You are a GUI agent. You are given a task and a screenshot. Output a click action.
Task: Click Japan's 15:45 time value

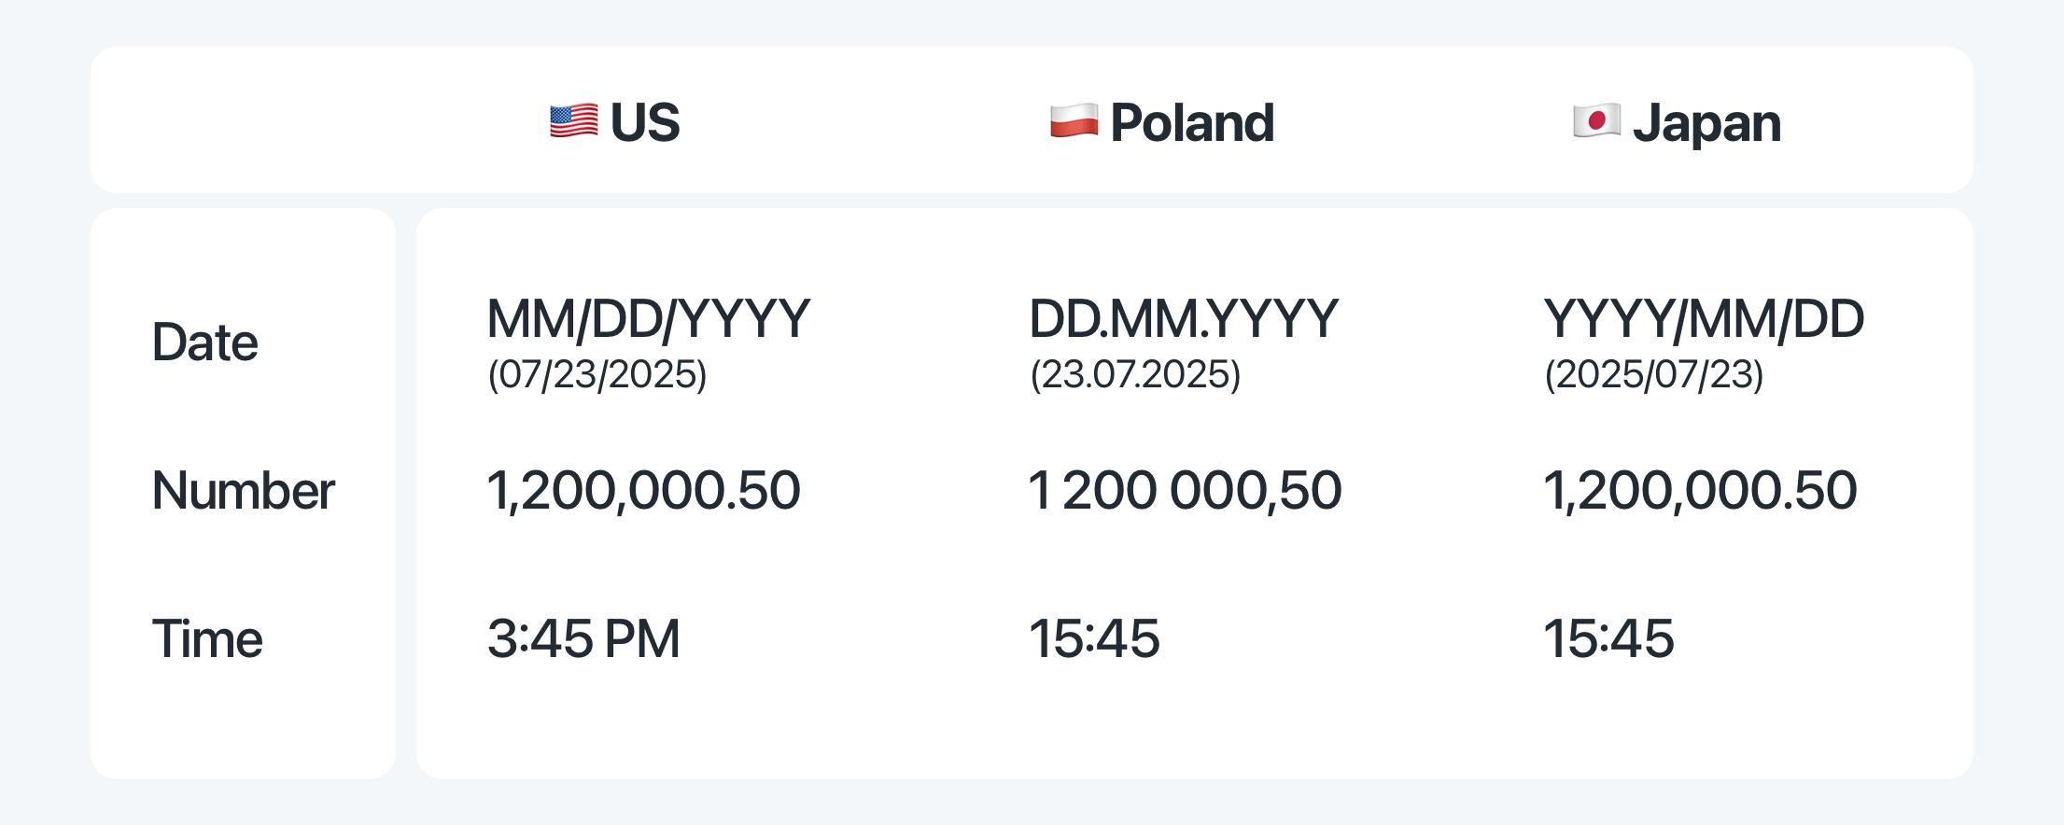pyautogui.click(x=1609, y=638)
